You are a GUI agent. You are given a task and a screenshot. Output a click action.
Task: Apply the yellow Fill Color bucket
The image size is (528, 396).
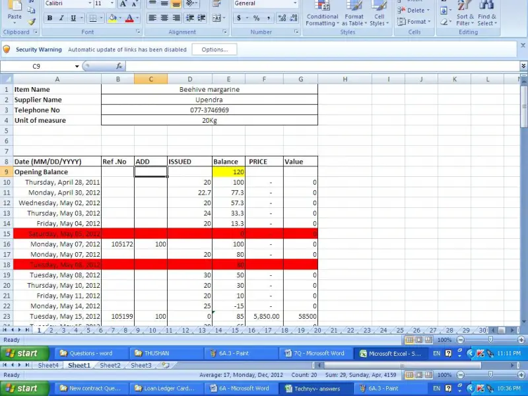click(112, 18)
